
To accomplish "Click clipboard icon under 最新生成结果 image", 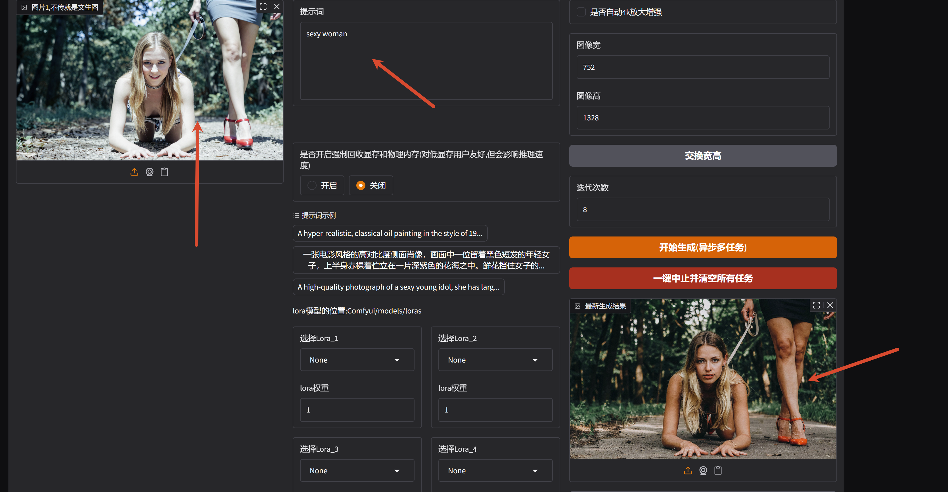I will [718, 470].
